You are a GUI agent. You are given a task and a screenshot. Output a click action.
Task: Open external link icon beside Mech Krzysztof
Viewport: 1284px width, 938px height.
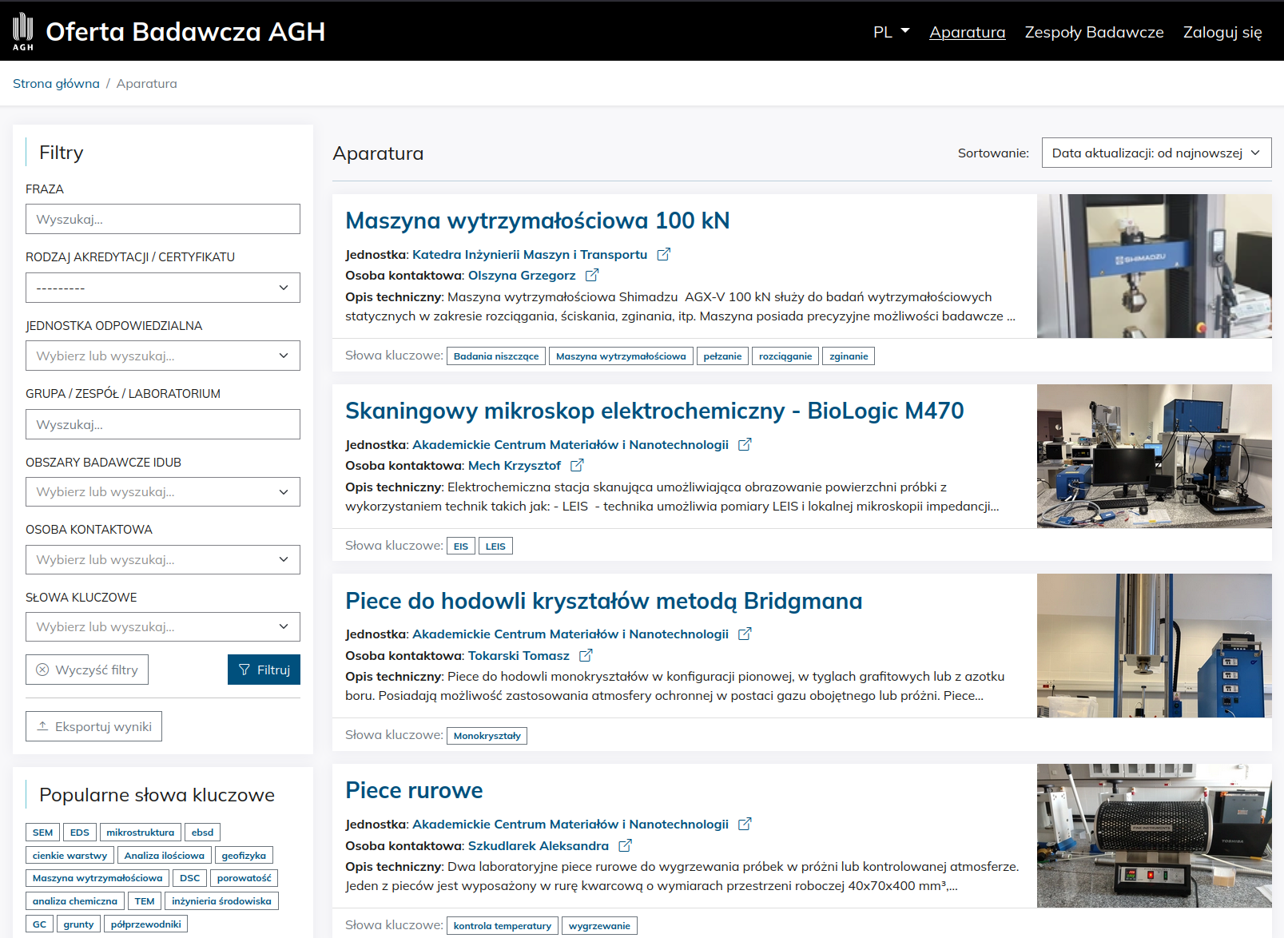coord(577,465)
